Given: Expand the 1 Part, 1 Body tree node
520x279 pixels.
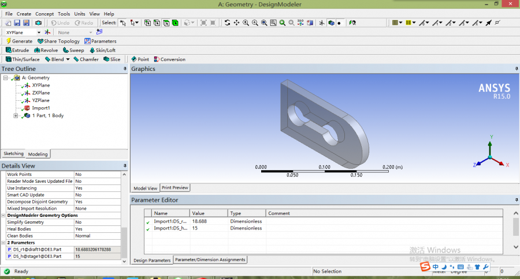Looking at the screenshot, I should pos(16,116).
